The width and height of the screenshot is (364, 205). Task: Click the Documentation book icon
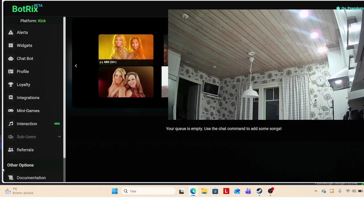(x=11, y=178)
